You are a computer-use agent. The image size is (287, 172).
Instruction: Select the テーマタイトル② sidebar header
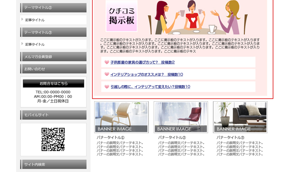pos(53,8)
